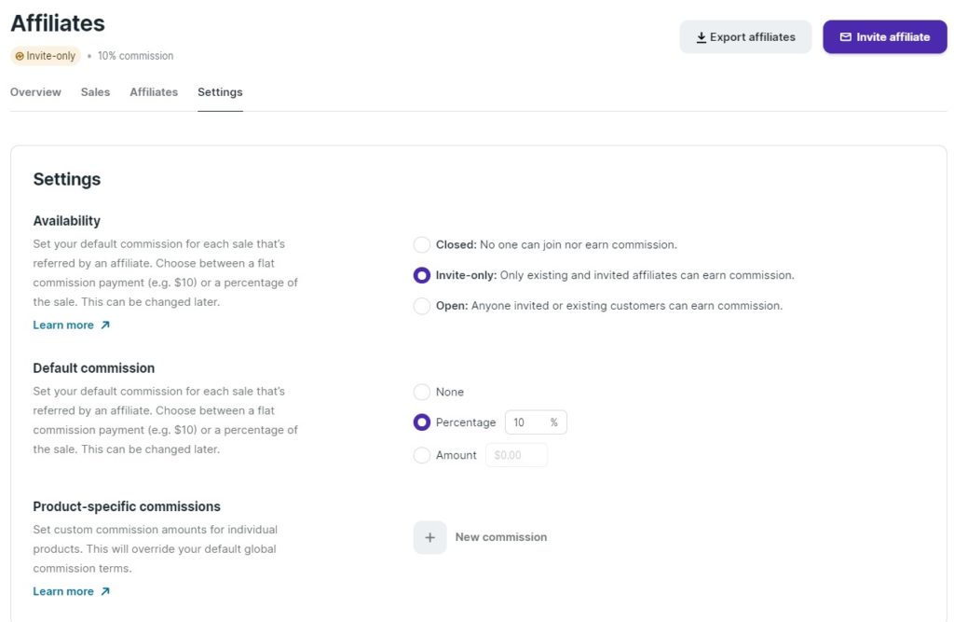The width and height of the screenshot is (954, 622).
Task: Click the Settings card heading
Action: 67,179
